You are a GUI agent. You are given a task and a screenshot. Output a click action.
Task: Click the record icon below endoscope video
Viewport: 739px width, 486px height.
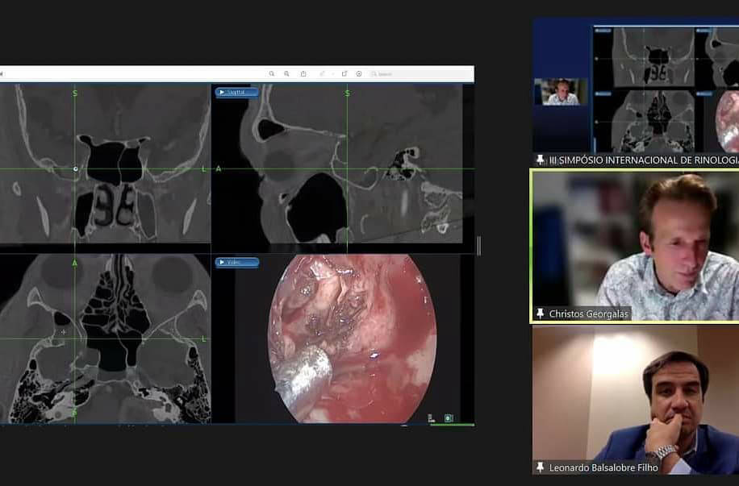point(448,418)
